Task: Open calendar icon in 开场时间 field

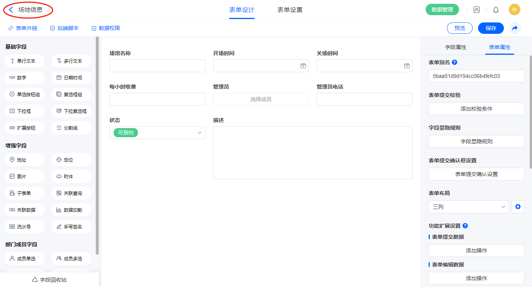Action: (303, 66)
